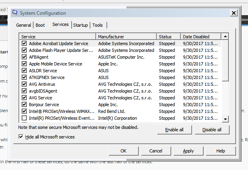Toggle the Bonjour Service checkbox

tap(24, 105)
